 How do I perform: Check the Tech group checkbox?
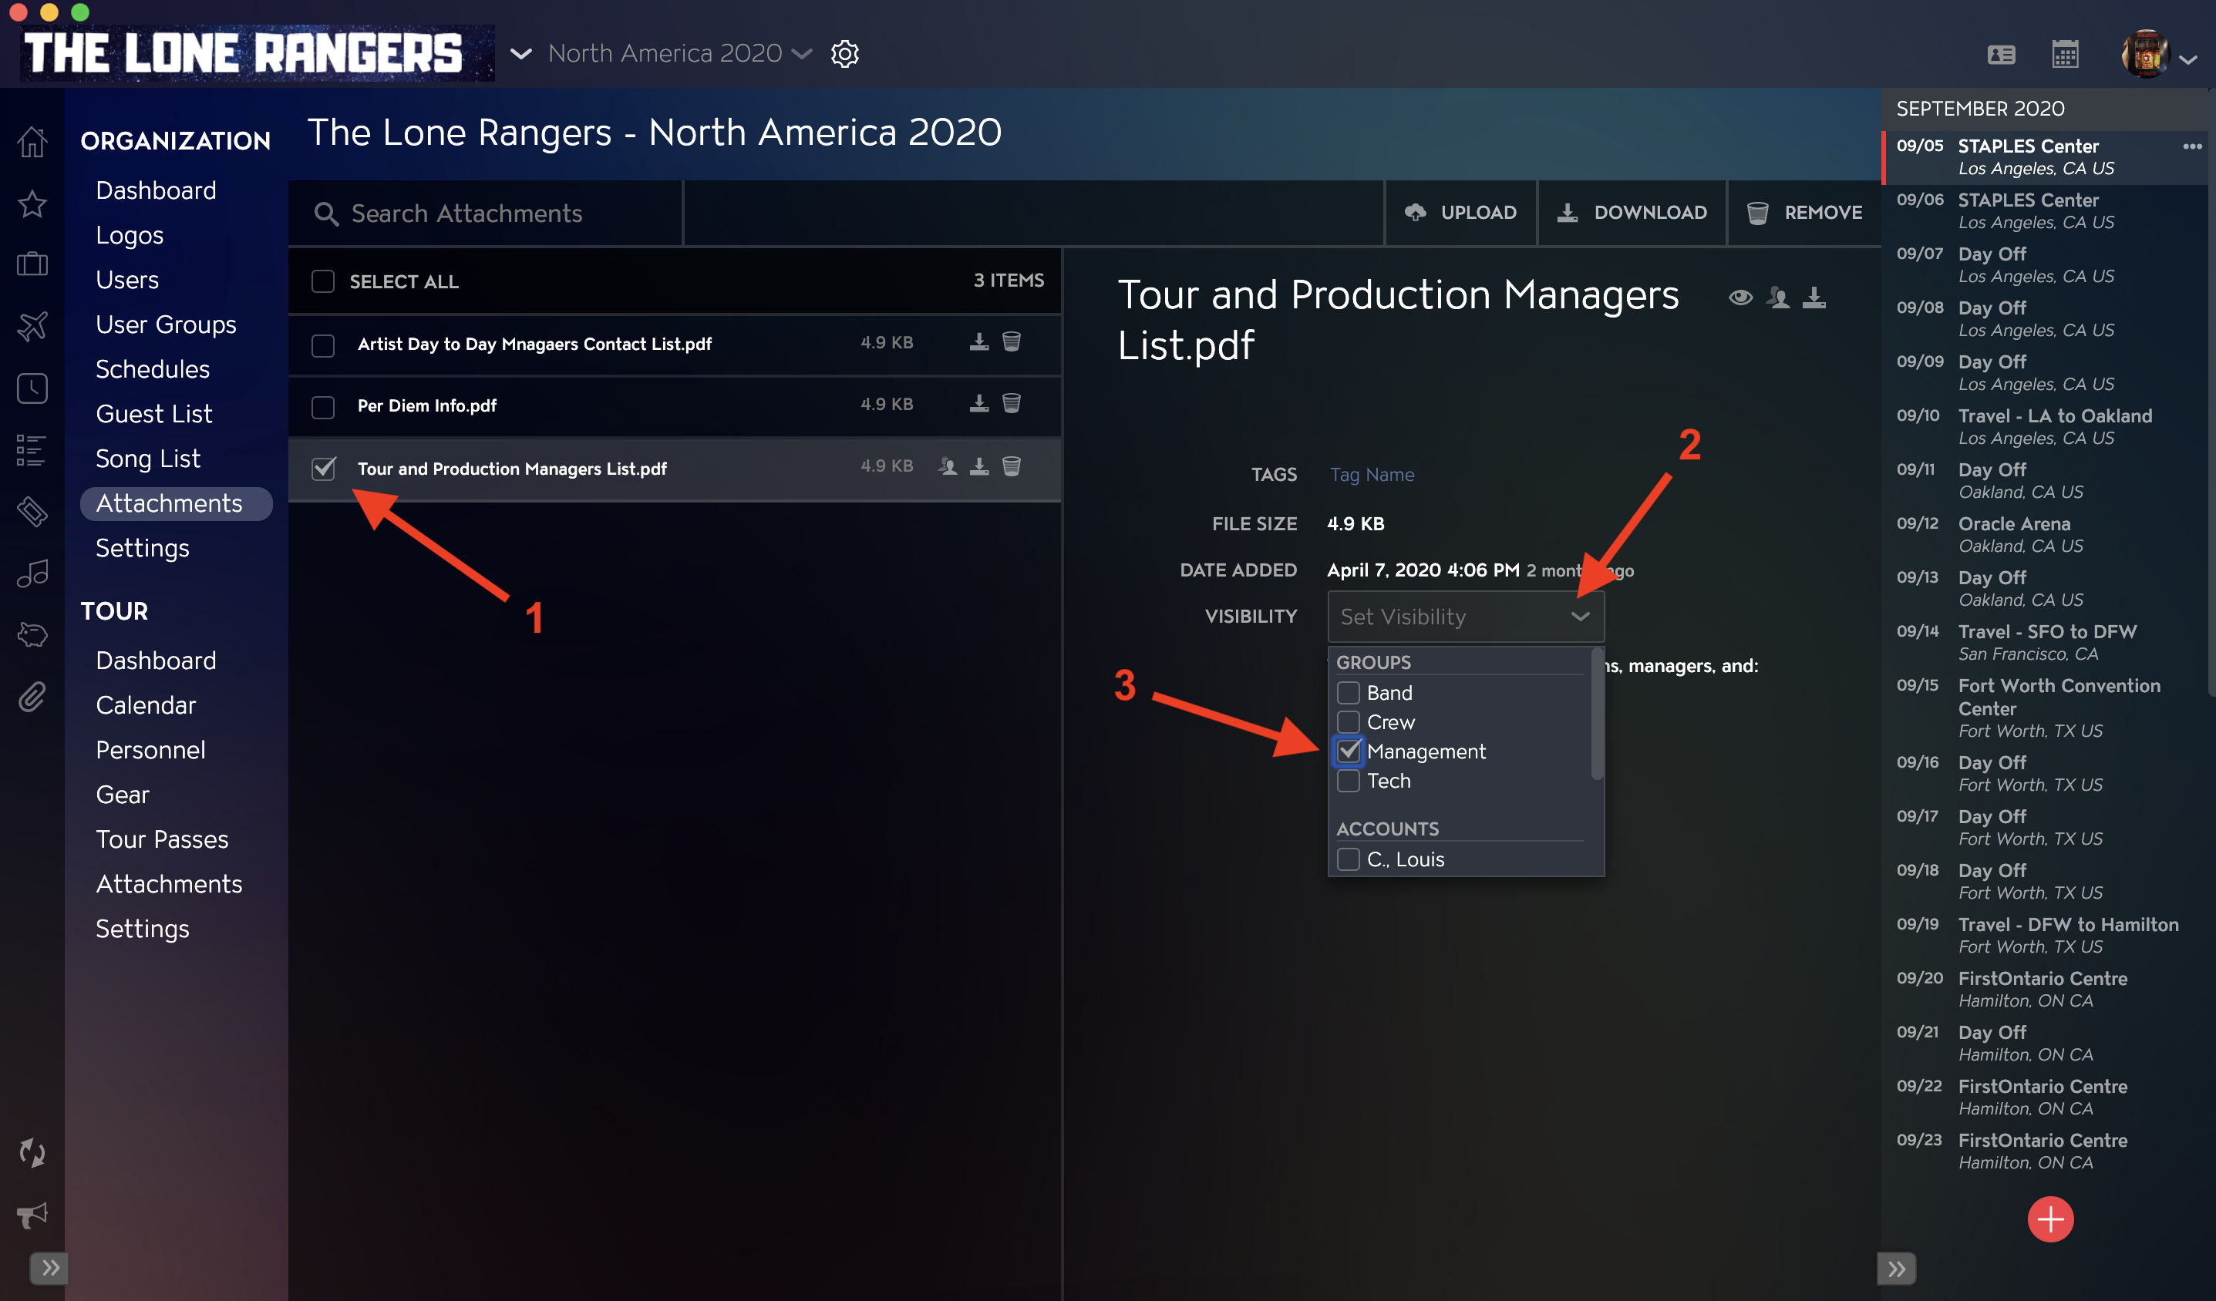coord(1348,781)
